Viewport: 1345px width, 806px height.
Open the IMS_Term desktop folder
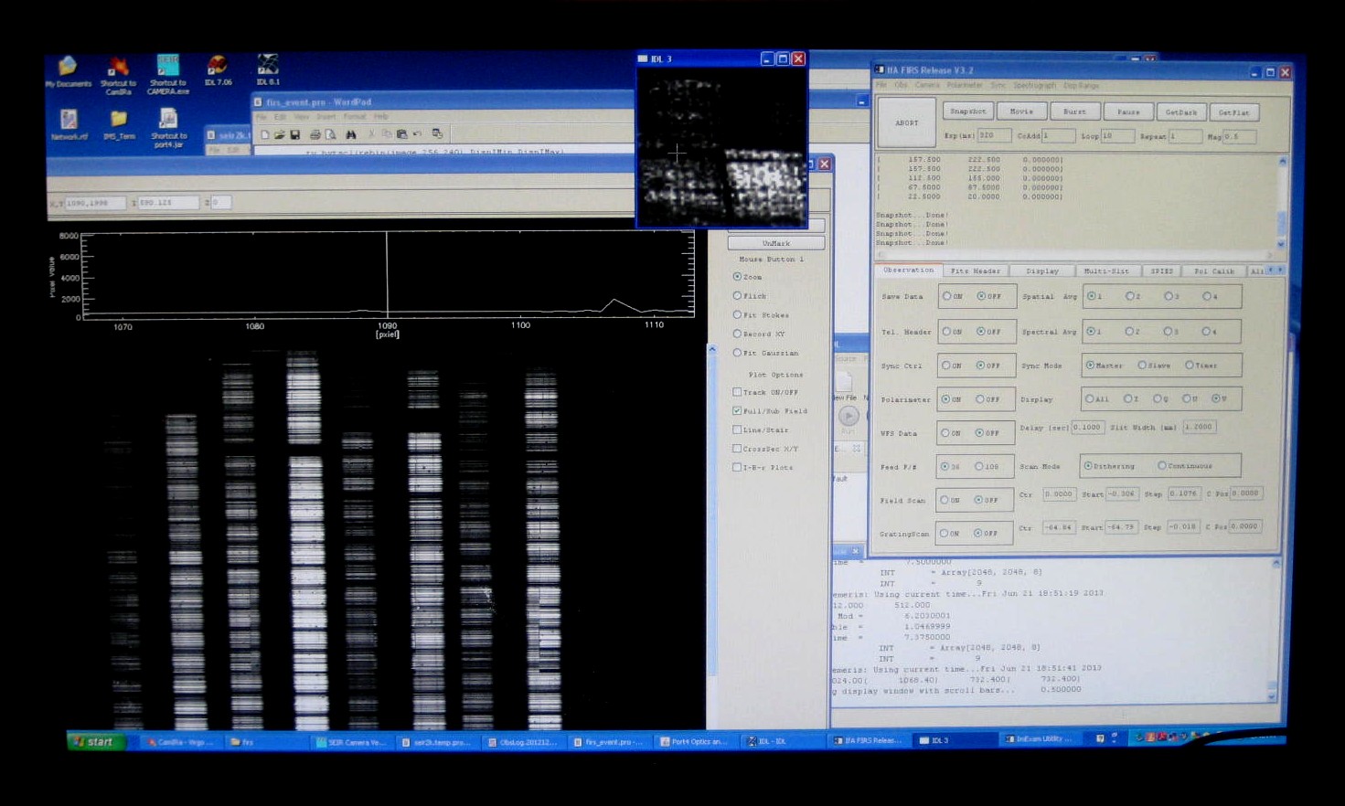tap(119, 125)
